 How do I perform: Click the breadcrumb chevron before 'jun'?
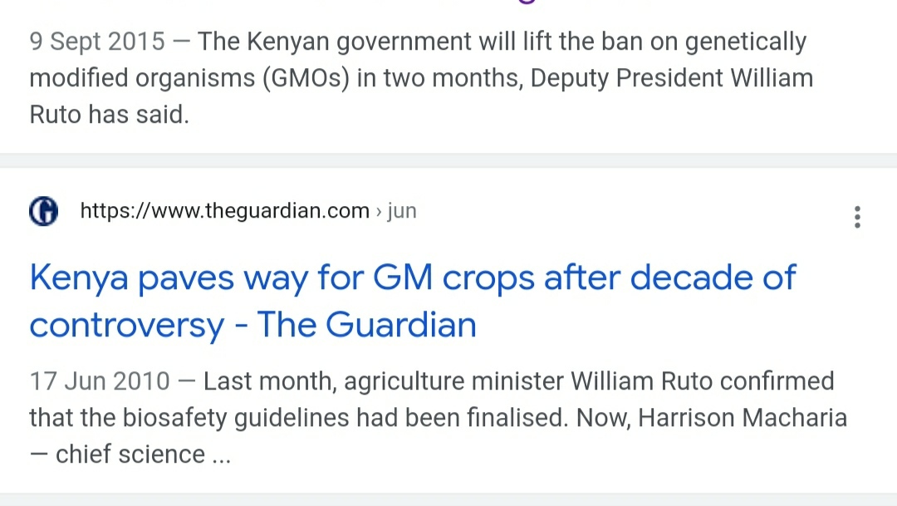point(378,211)
